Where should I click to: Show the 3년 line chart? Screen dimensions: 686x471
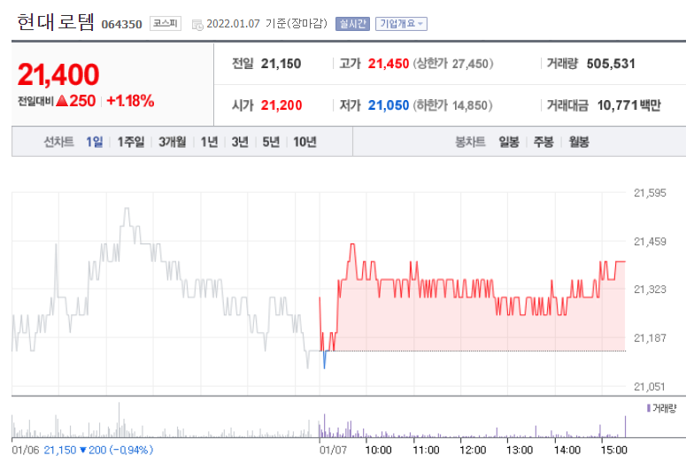(240, 142)
